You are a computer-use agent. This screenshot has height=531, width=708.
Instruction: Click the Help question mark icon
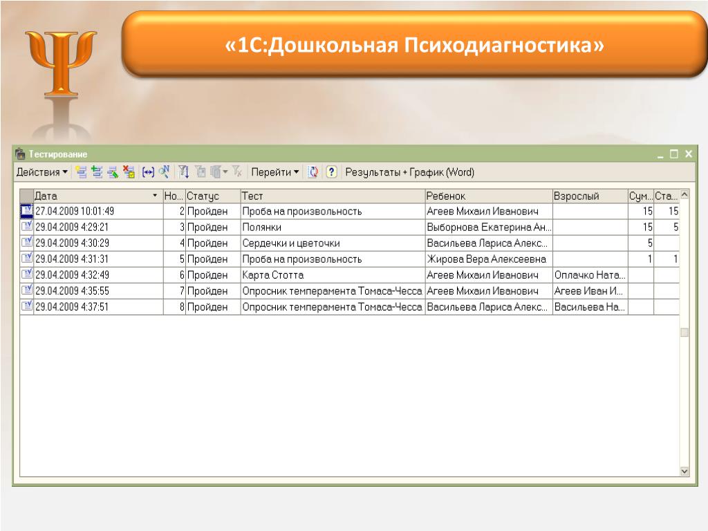331,172
